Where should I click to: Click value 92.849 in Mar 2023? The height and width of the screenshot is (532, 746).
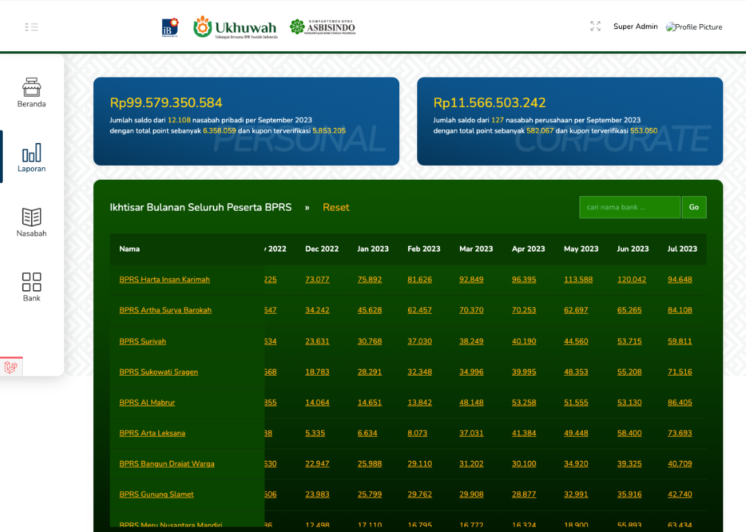tap(471, 279)
